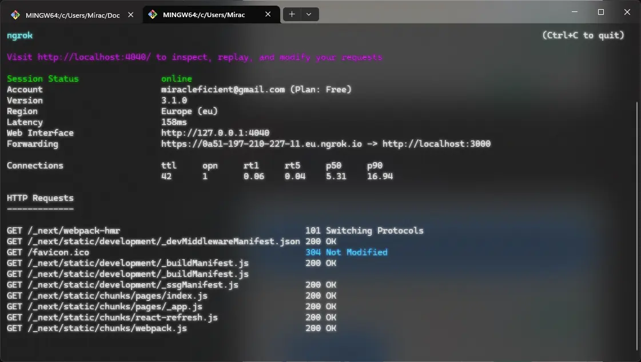Click the Git Bash icon on second tab
641x362 pixels.
153,15
